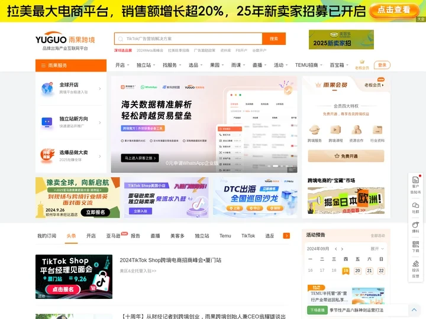Go to previous month in calendar

(x=336, y=249)
